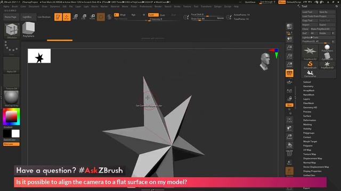Select the Scale transform icon
341x191 pixels.
pyautogui.click(x=84, y=17)
